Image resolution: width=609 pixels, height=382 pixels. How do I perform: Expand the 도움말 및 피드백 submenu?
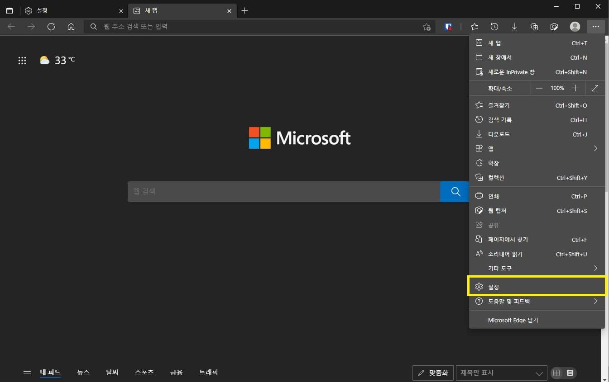[537, 302]
